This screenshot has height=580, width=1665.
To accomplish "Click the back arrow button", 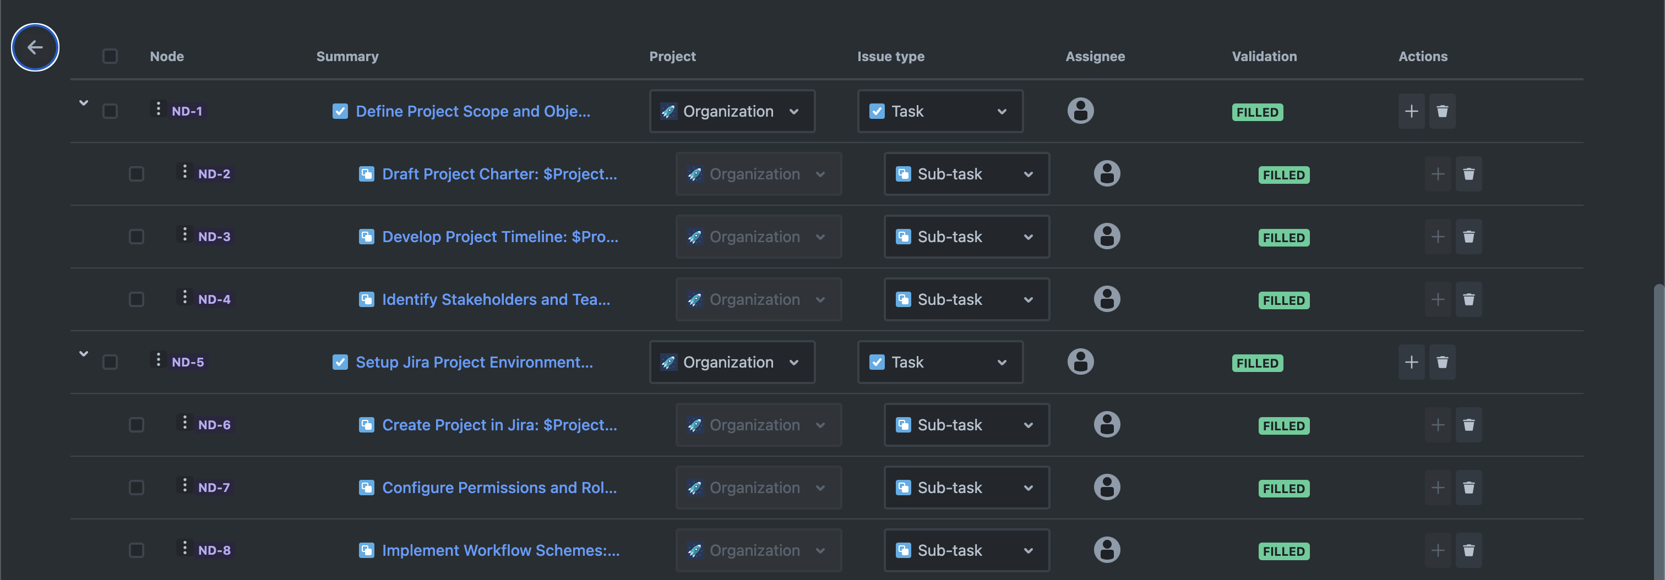I will click(35, 47).
